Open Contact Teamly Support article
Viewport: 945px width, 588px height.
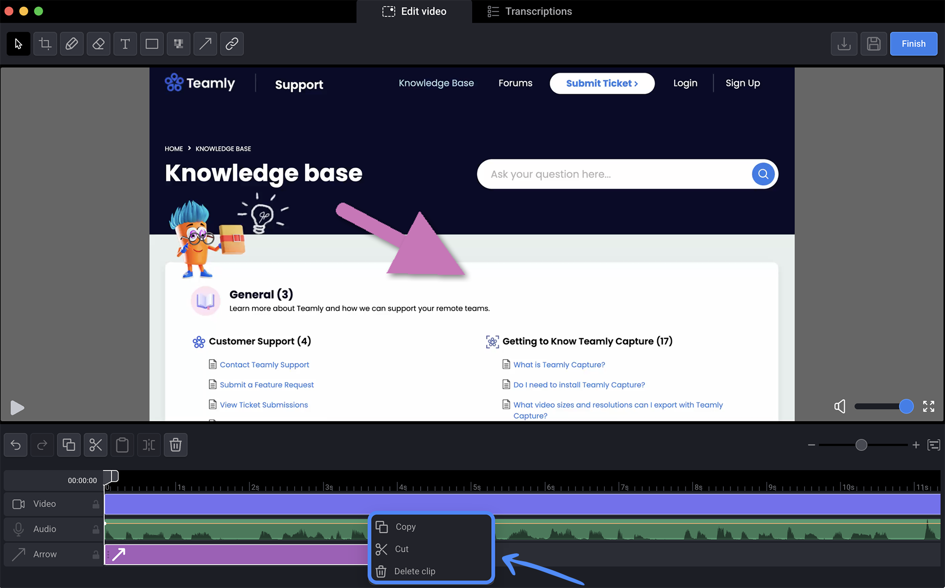point(264,365)
